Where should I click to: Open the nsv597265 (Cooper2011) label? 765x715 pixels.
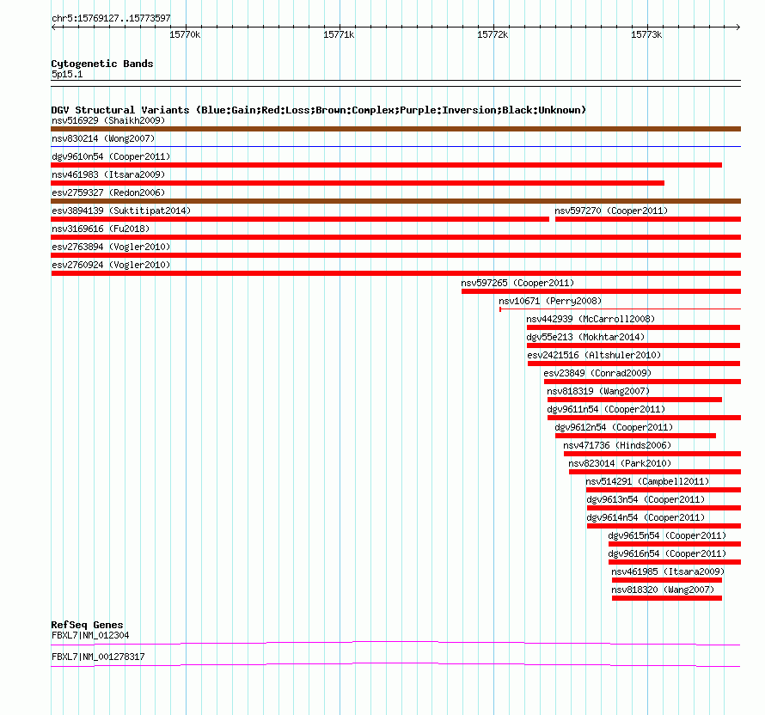(x=517, y=283)
